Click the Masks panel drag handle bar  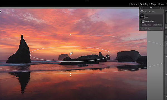151,8
